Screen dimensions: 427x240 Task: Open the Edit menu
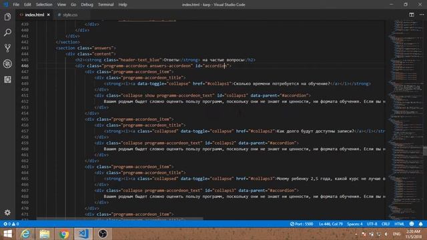(x=27, y=5)
